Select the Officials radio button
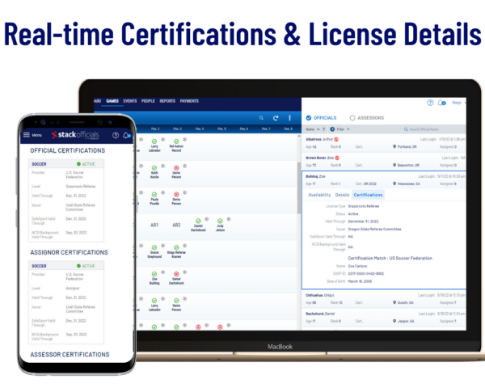This screenshot has width=485, height=388. pos(308,118)
